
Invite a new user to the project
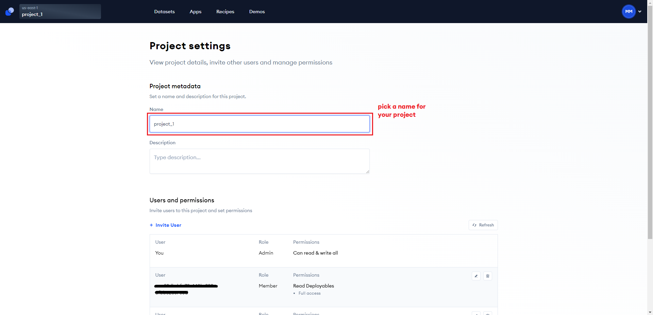pos(165,225)
